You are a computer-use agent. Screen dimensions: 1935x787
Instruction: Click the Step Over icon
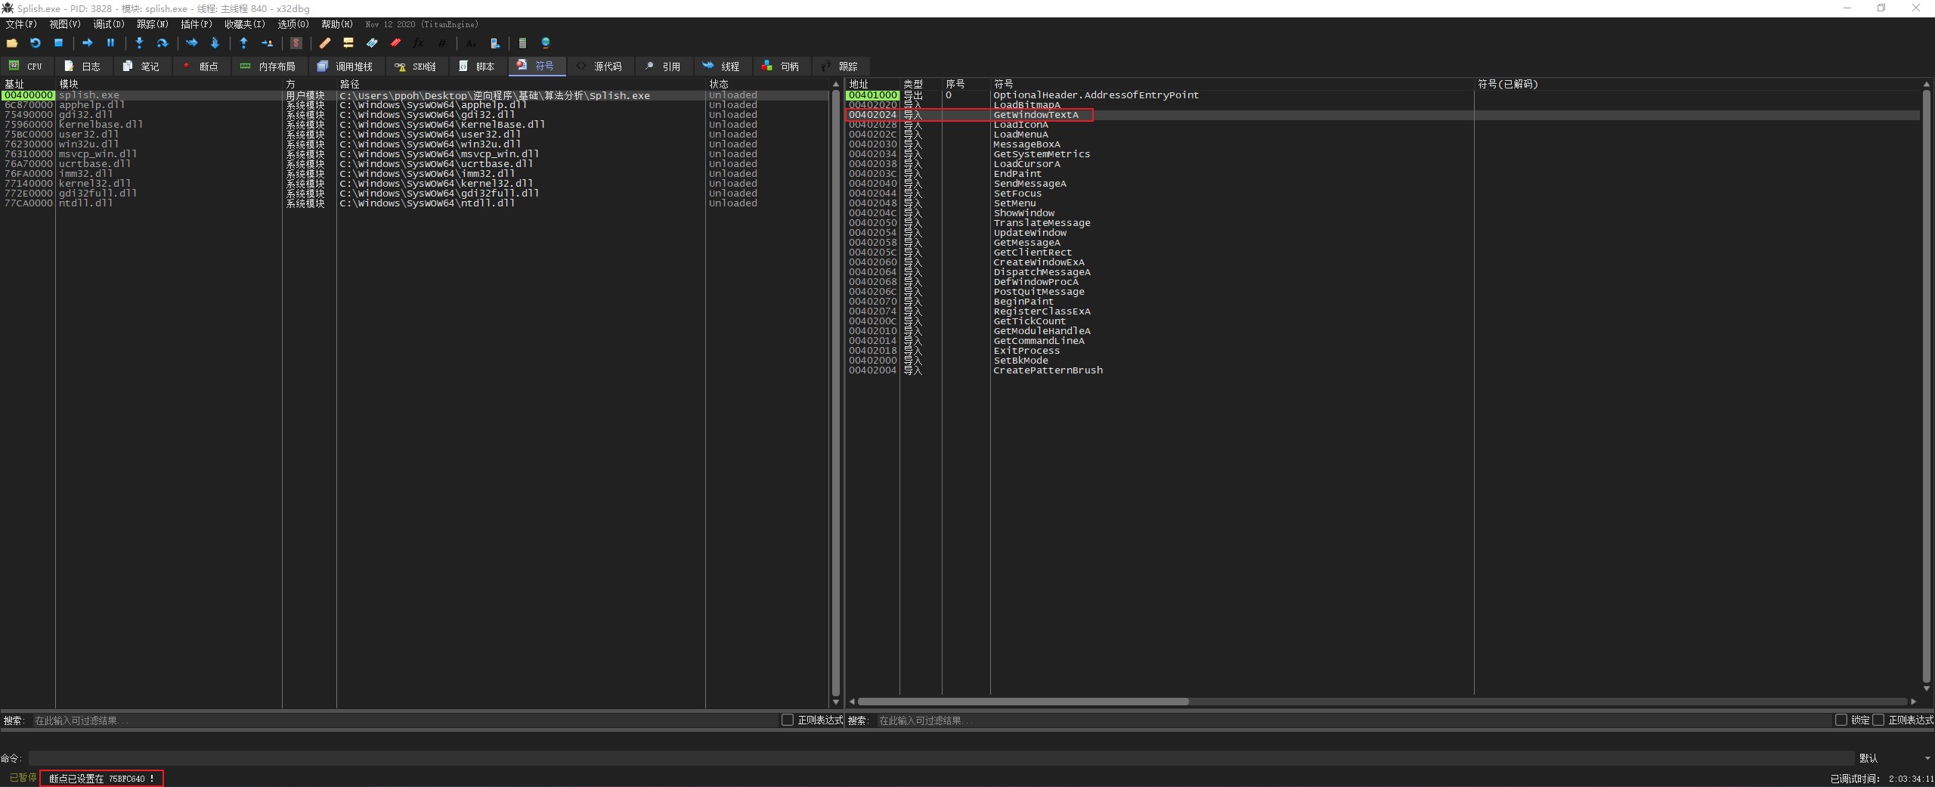(x=163, y=43)
